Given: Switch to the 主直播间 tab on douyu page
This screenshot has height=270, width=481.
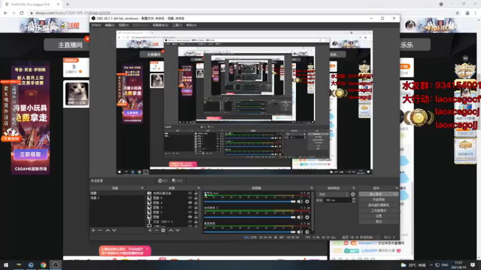Looking at the screenshot, I should coord(70,45).
